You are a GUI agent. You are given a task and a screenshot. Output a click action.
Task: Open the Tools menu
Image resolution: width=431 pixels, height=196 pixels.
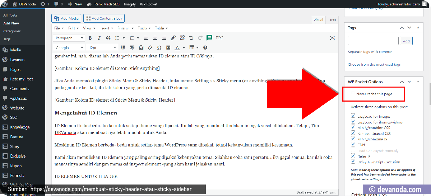tap(144, 28)
